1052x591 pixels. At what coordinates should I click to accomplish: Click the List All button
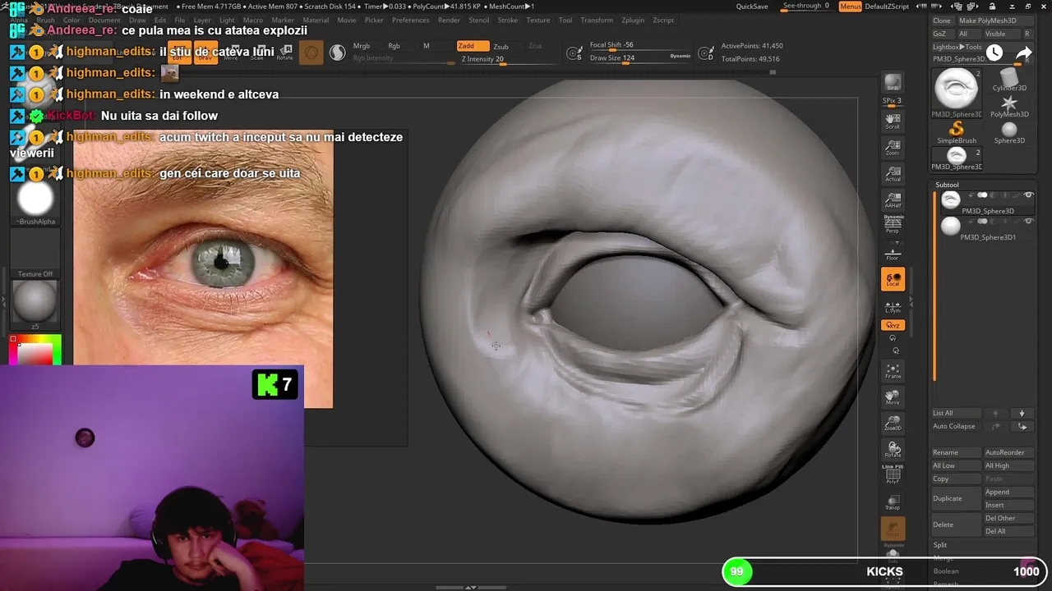(956, 413)
